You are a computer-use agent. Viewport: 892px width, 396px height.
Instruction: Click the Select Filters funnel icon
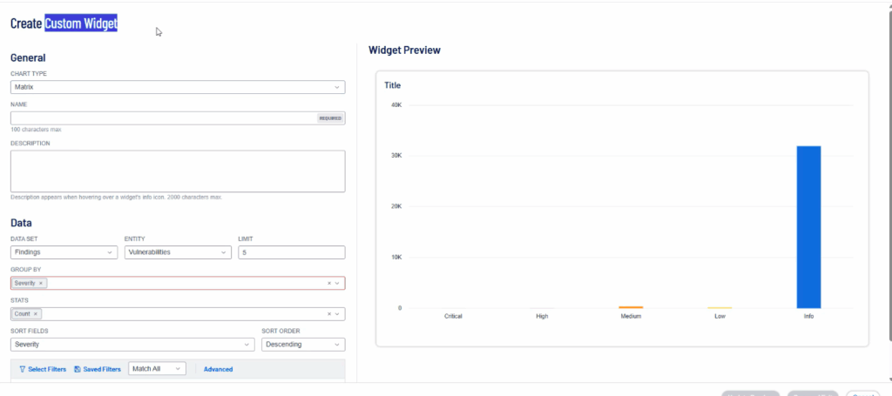pyautogui.click(x=23, y=369)
